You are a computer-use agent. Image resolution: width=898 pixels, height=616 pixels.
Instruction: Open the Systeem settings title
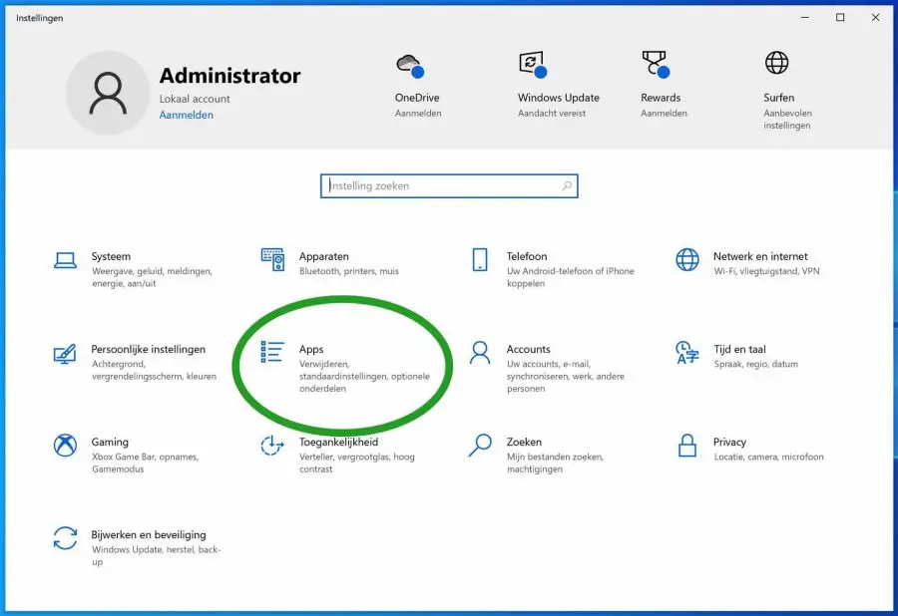tap(111, 256)
